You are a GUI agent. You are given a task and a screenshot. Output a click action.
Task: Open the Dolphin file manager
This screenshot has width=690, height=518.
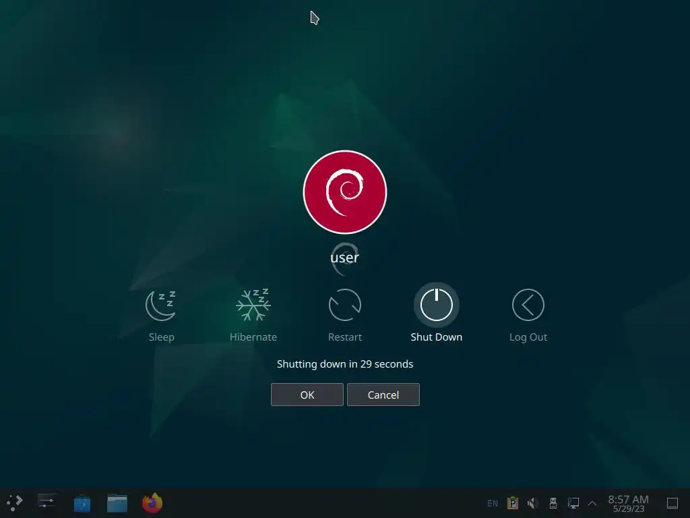[117, 503]
